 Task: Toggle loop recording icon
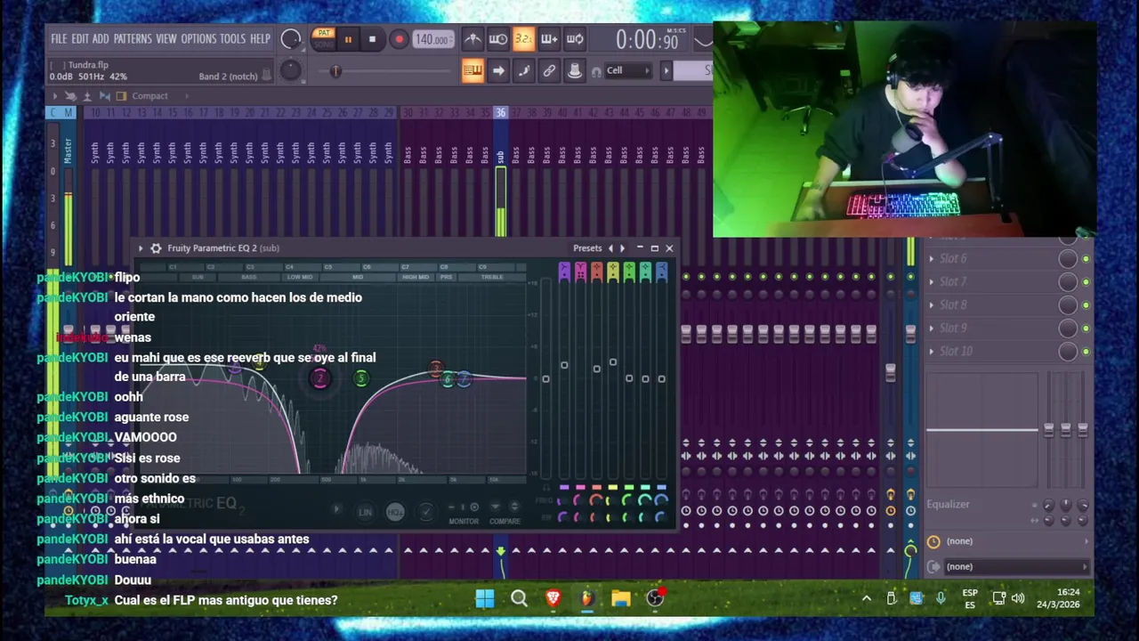tap(575, 39)
